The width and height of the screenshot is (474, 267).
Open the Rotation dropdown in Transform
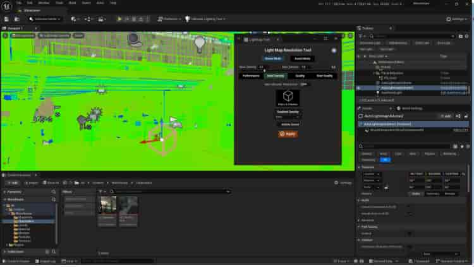tap(372, 181)
